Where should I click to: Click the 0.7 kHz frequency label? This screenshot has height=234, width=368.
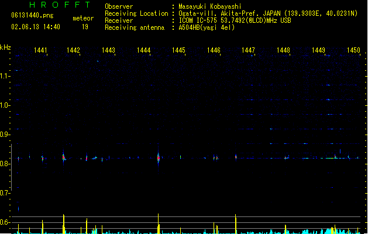5,193
